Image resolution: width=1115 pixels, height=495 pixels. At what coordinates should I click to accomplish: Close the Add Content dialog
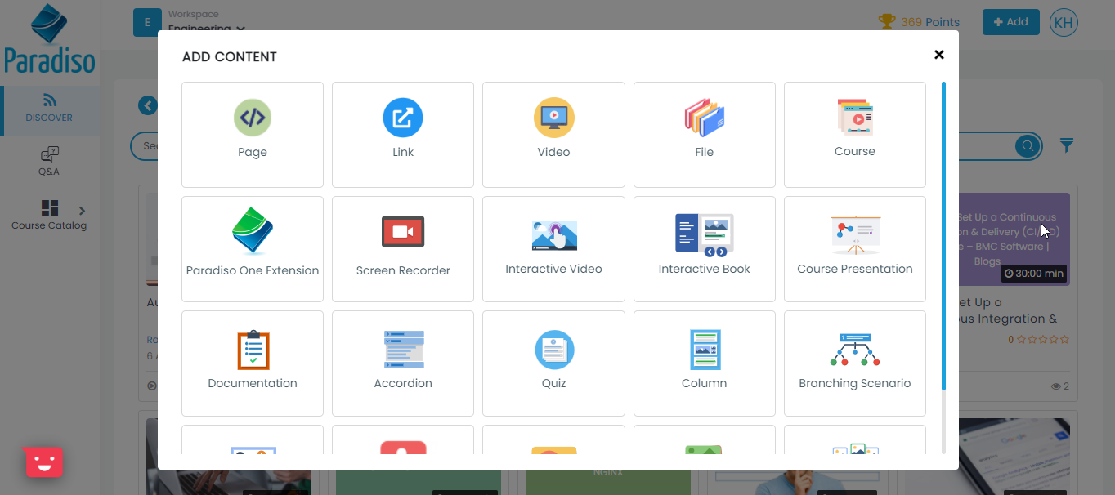[938, 55]
